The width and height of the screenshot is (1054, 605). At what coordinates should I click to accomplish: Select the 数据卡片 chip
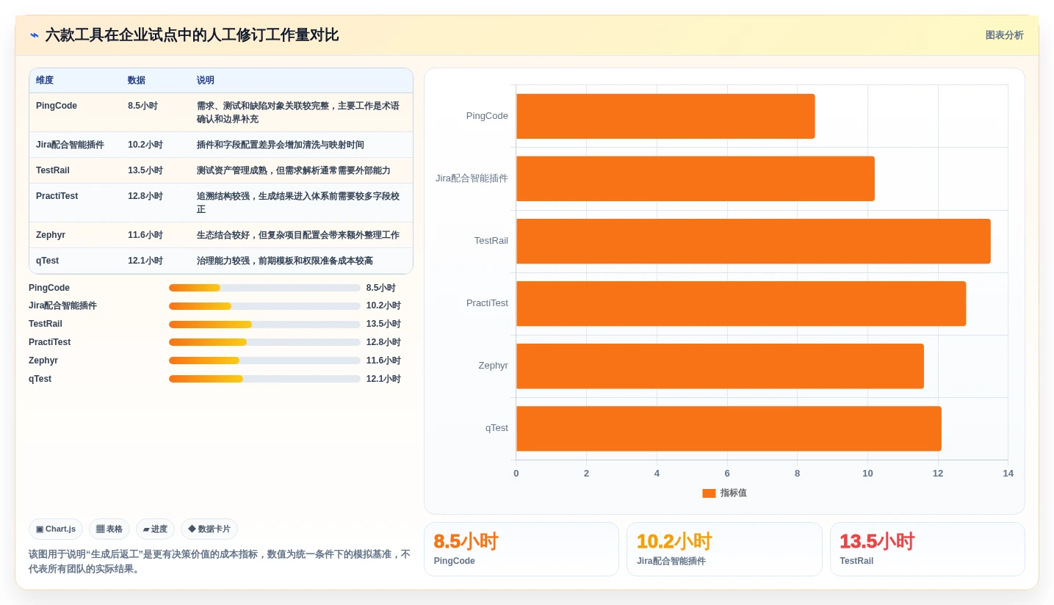click(x=209, y=529)
